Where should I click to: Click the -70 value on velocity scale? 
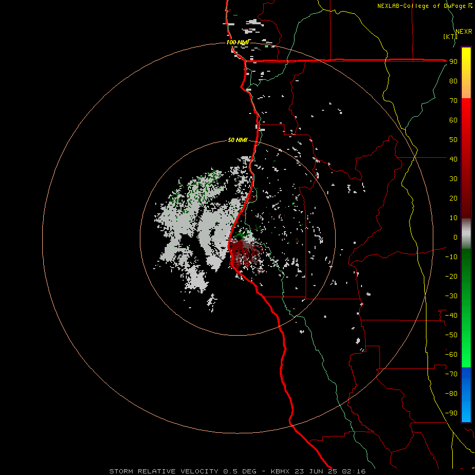pos(451,374)
